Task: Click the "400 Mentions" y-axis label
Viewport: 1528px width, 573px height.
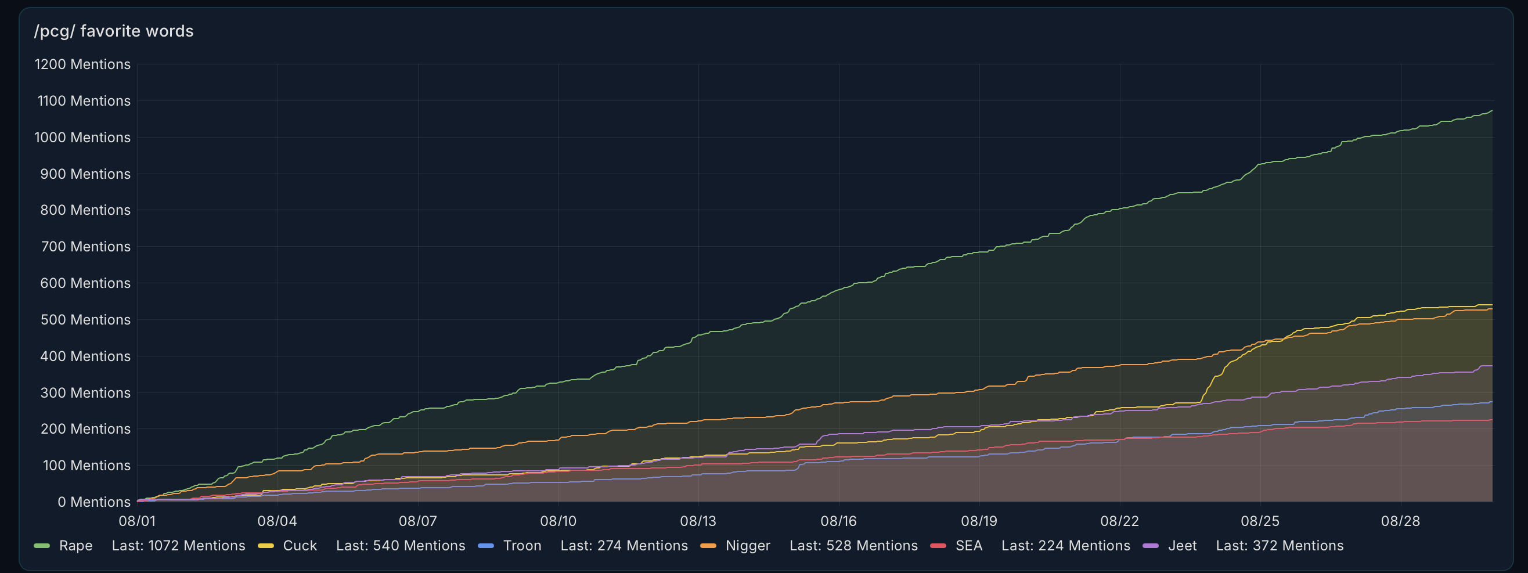Action: [85, 356]
